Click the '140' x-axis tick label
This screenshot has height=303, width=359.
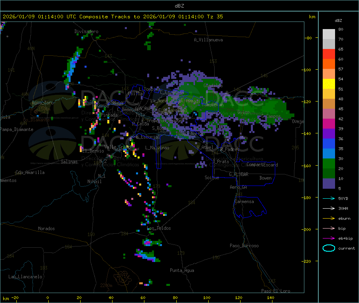[x=270, y=297]
